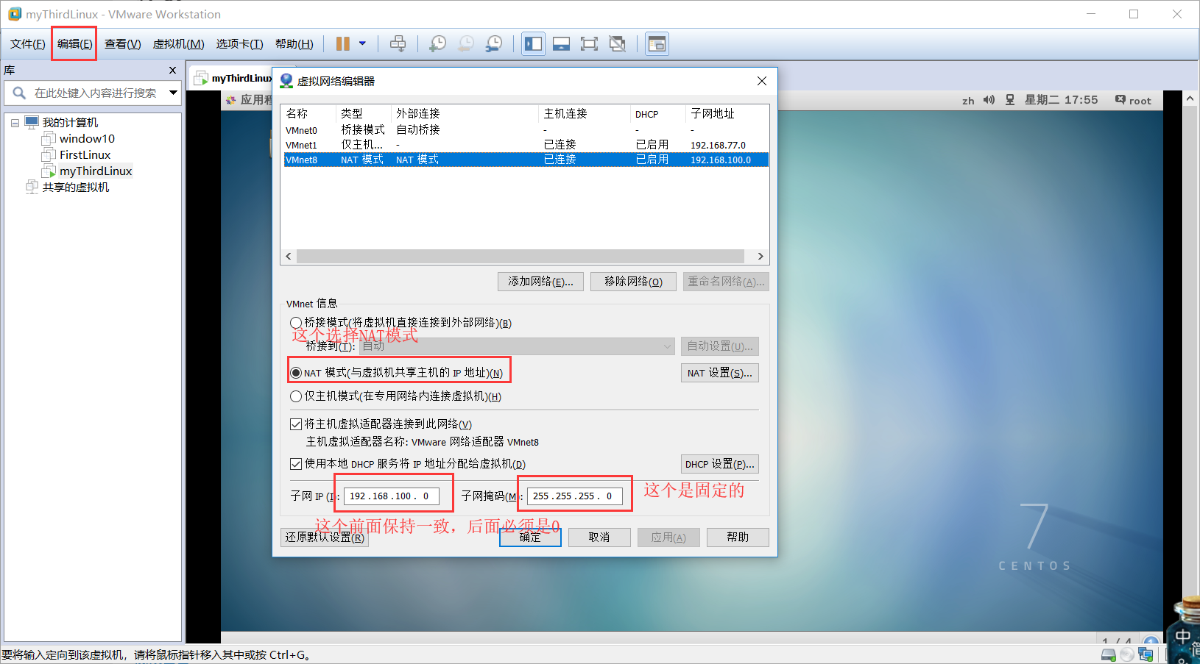Click the guest volume speaker icon

click(x=989, y=100)
